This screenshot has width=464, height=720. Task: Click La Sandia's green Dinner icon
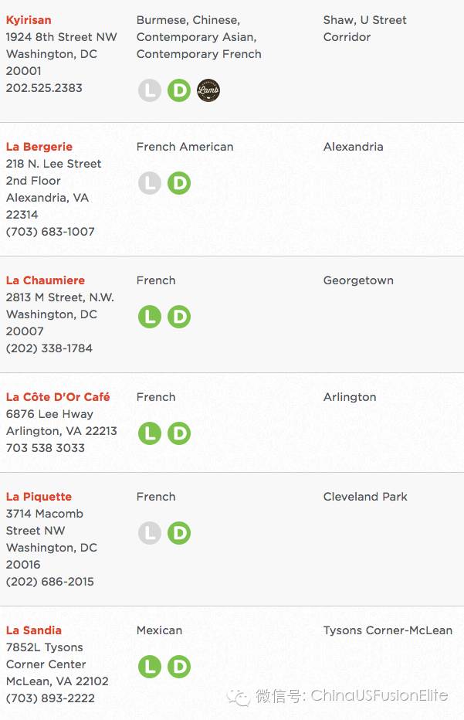coord(179,667)
